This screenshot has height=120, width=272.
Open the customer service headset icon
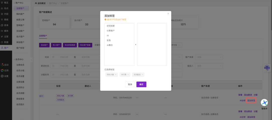267,68
